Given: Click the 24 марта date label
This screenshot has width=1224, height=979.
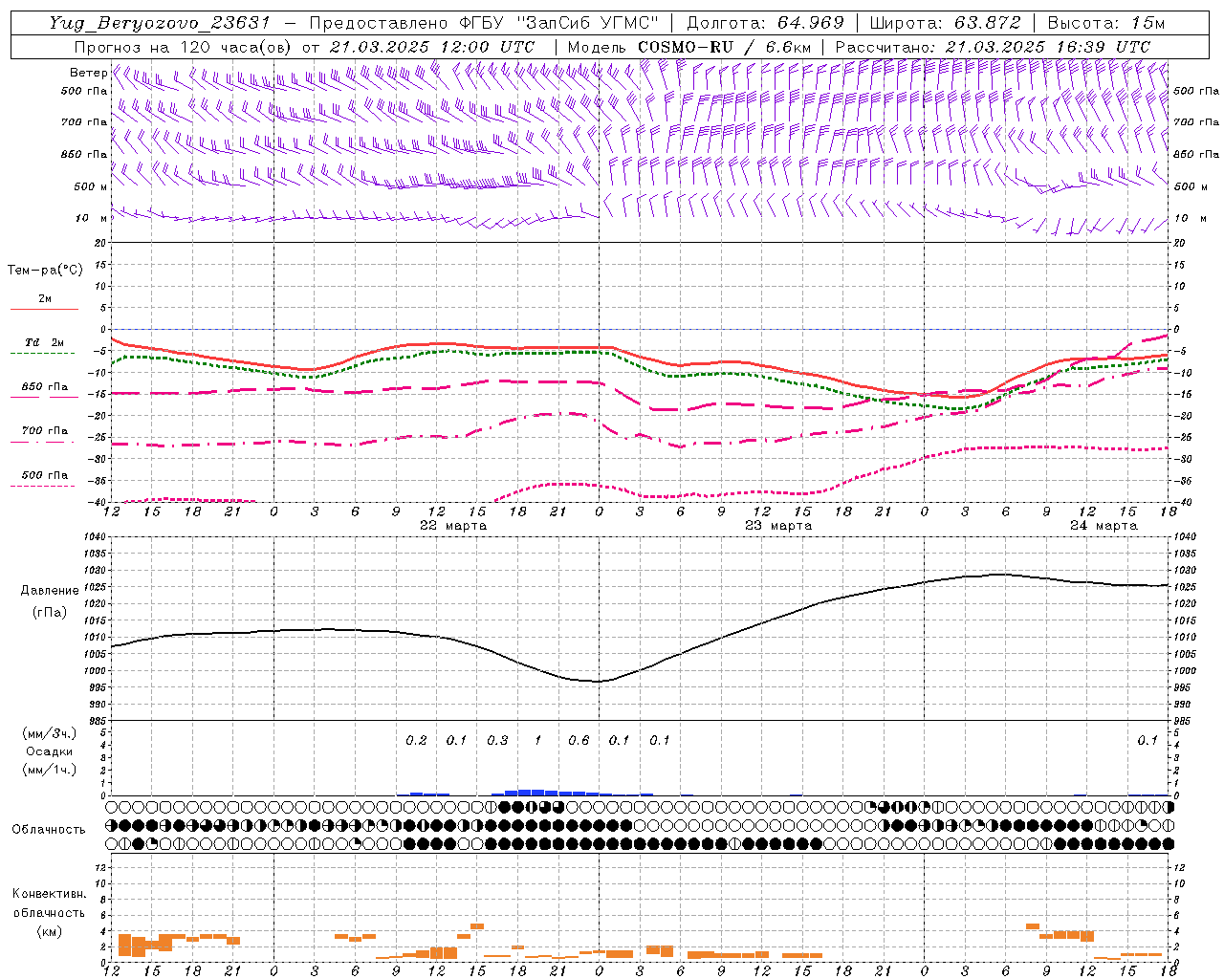Looking at the screenshot, I should (1104, 526).
